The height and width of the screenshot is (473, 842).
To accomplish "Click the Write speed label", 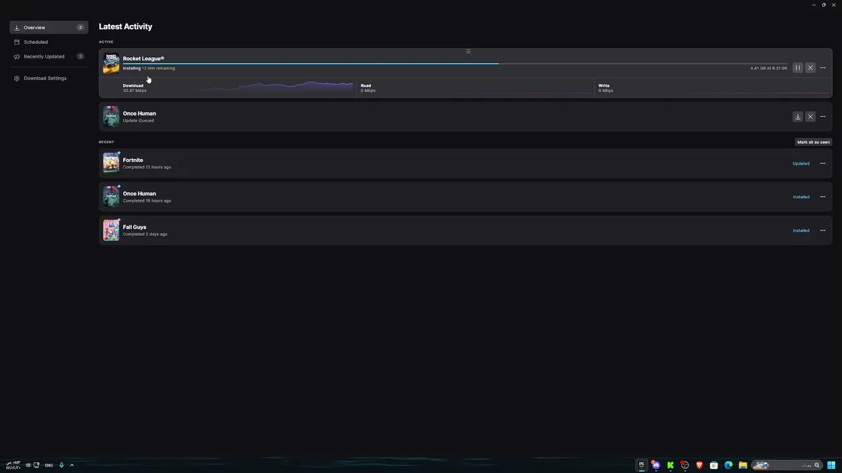I will pyautogui.click(x=604, y=85).
